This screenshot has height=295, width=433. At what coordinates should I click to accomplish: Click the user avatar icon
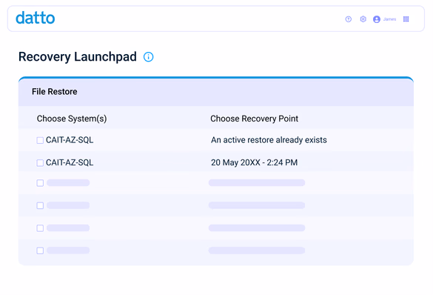(377, 19)
